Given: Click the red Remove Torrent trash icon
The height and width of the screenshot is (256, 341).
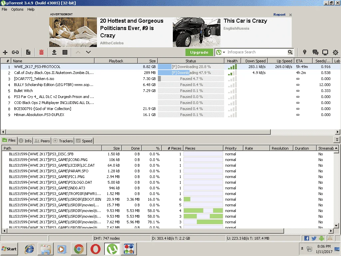Looking at the screenshot, I should tap(41, 52).
